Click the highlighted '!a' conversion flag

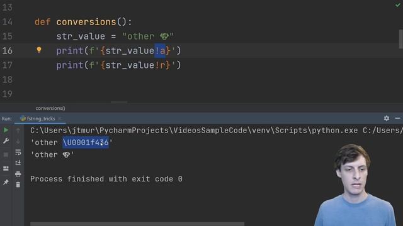click(160, 51)
